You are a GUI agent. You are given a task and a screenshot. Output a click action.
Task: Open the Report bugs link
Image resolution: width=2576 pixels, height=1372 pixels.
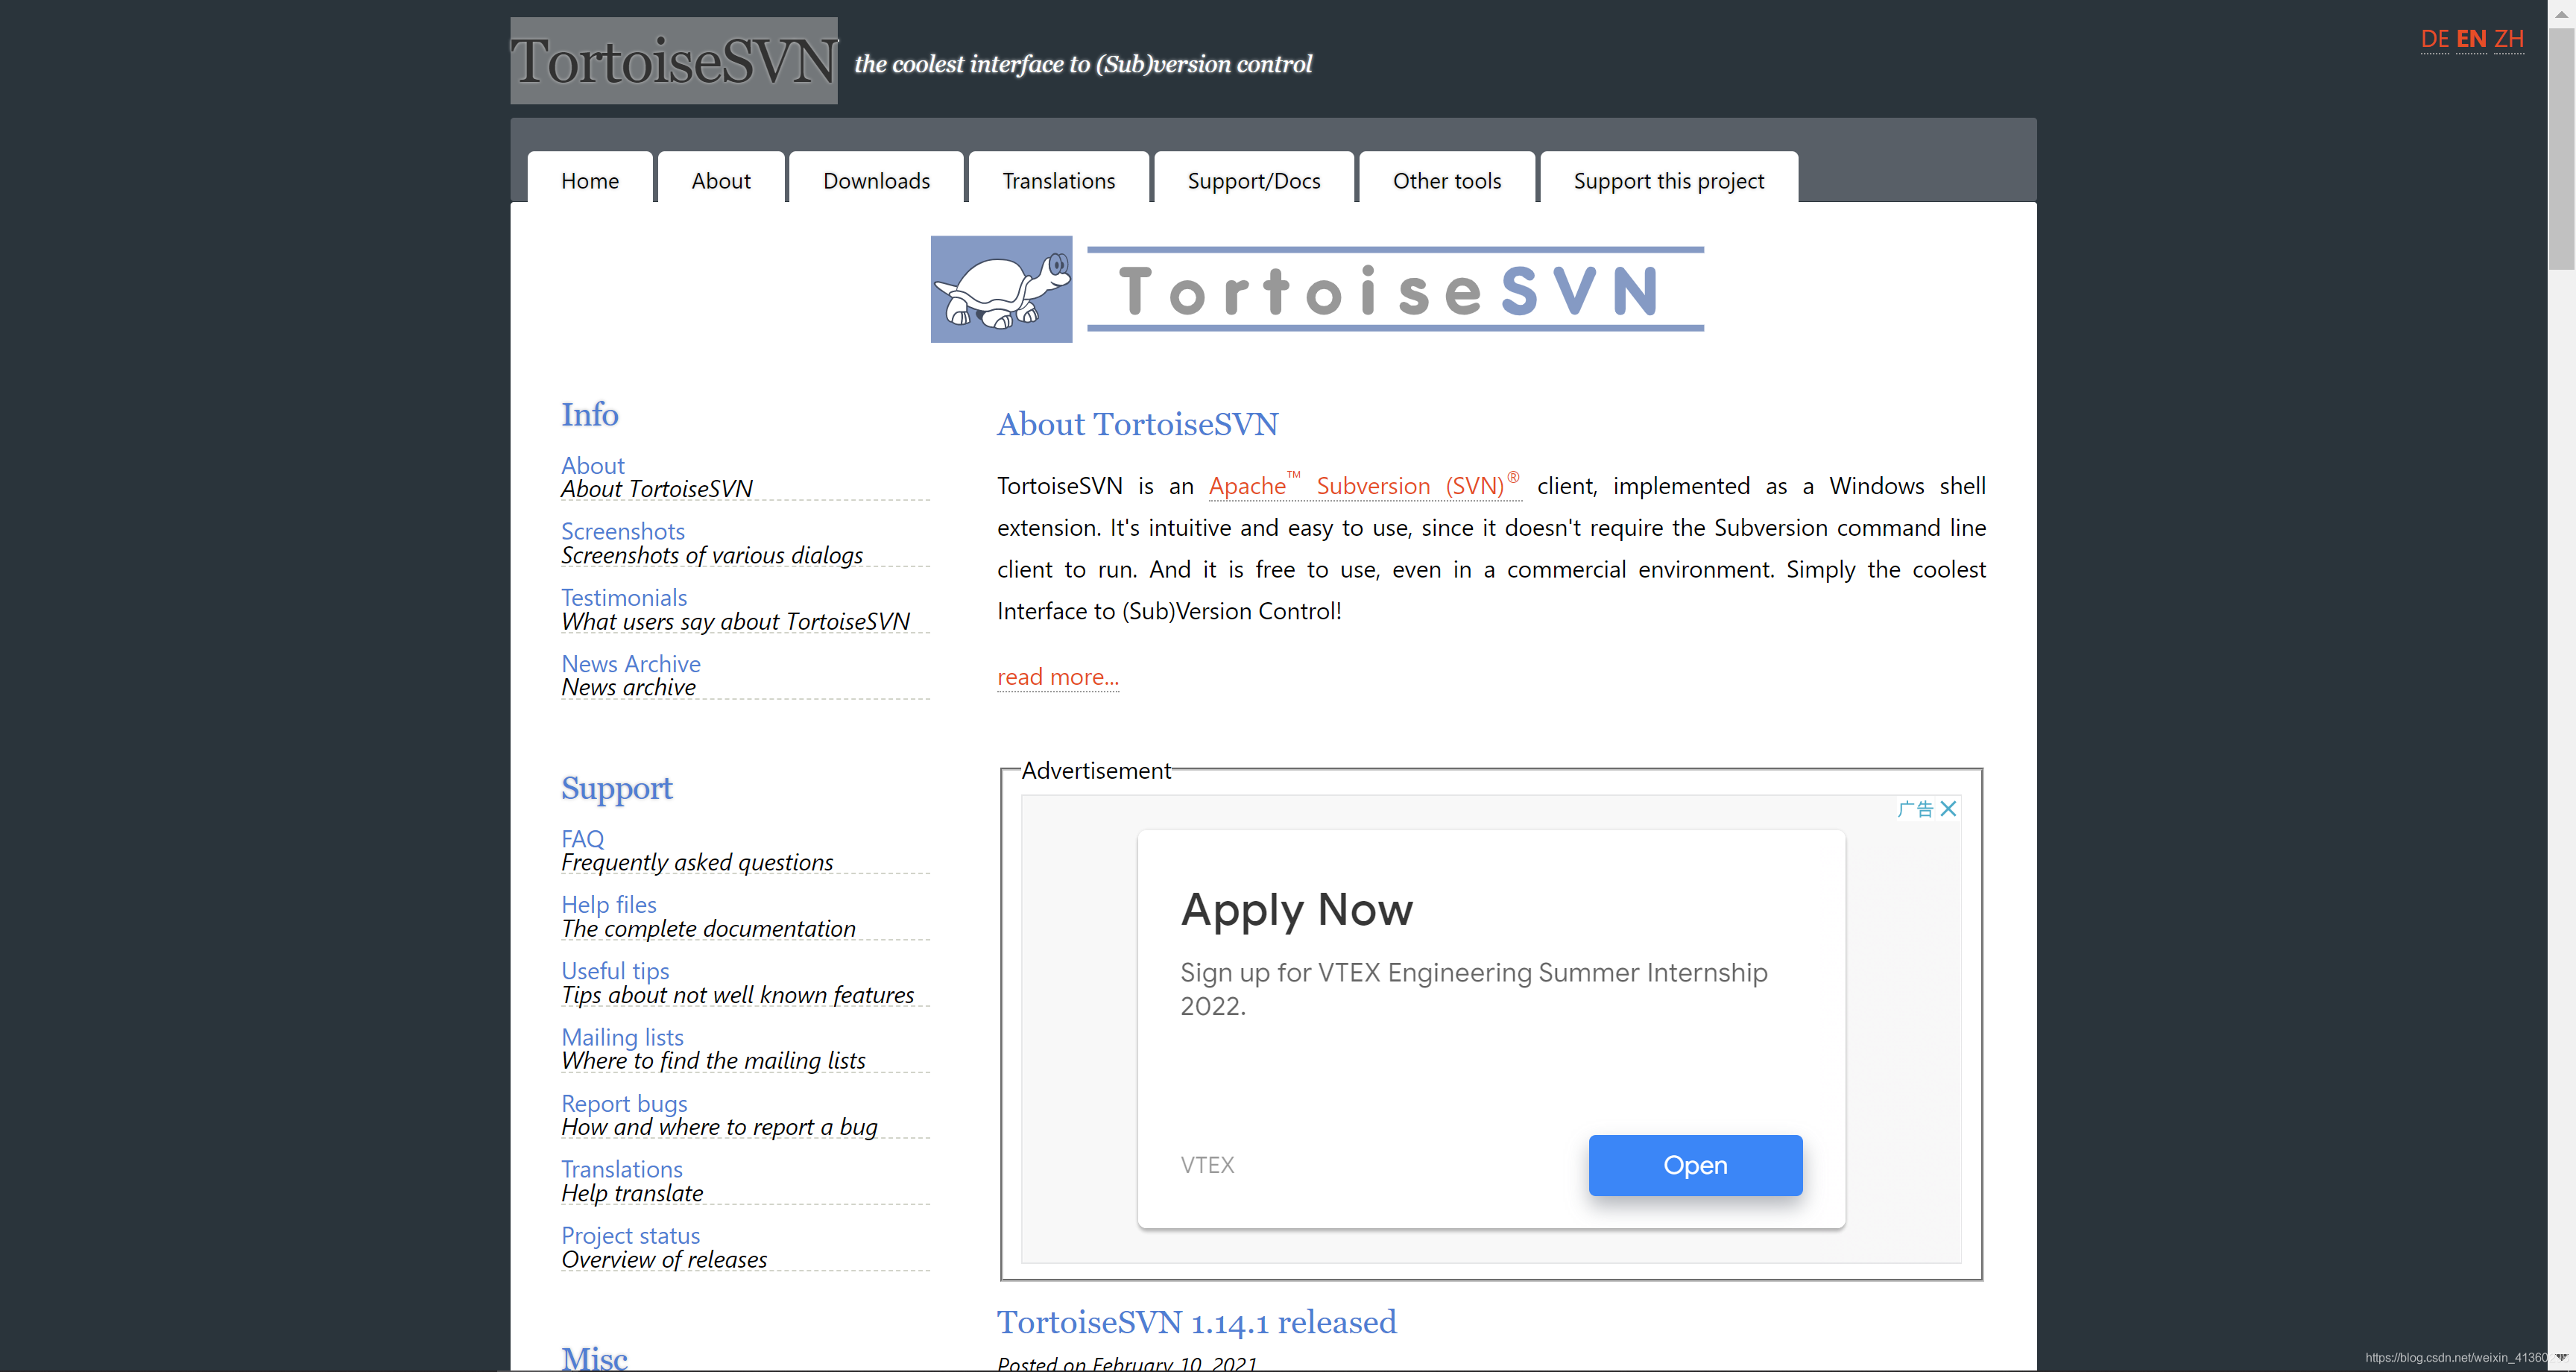pos(624,1103)
